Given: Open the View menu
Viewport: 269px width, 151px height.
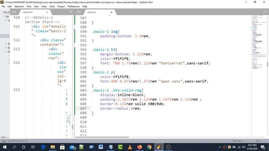Looking at the screenshot, I should (36, 7).
